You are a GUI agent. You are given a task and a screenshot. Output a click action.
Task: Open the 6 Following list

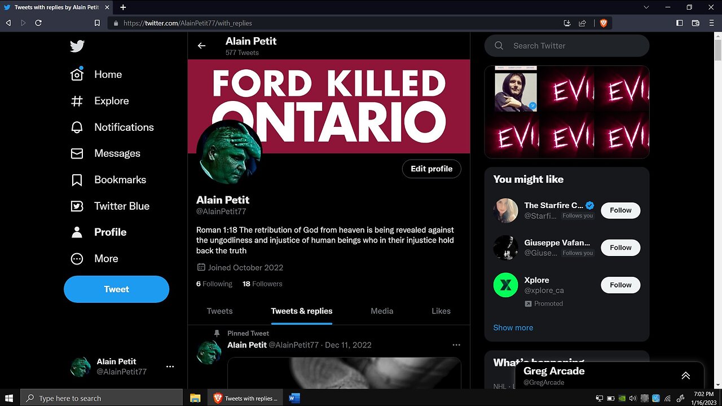pos(214,284)
